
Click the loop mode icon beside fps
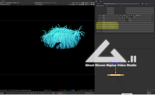point(64,93)
